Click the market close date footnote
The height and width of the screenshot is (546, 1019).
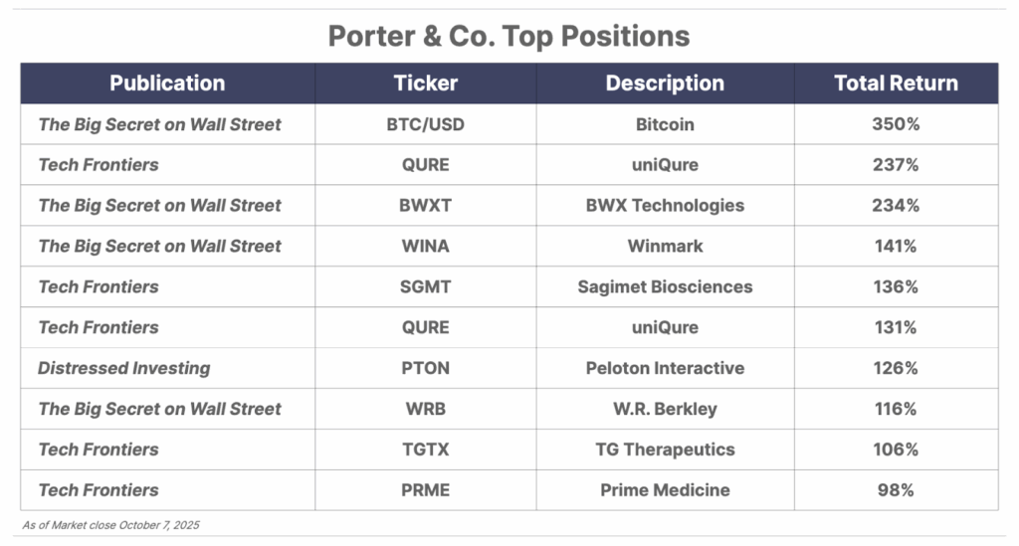[x=110, y=524]
